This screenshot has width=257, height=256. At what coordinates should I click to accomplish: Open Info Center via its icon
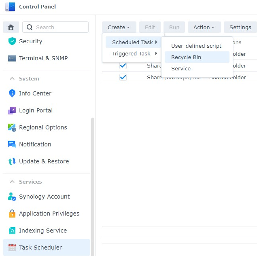pos(12,93)
